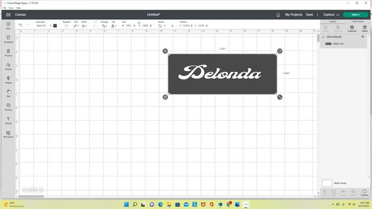Viewport: 372px width, 209px height.
Task: Open the Contour tool
Action: pos(364,192)
